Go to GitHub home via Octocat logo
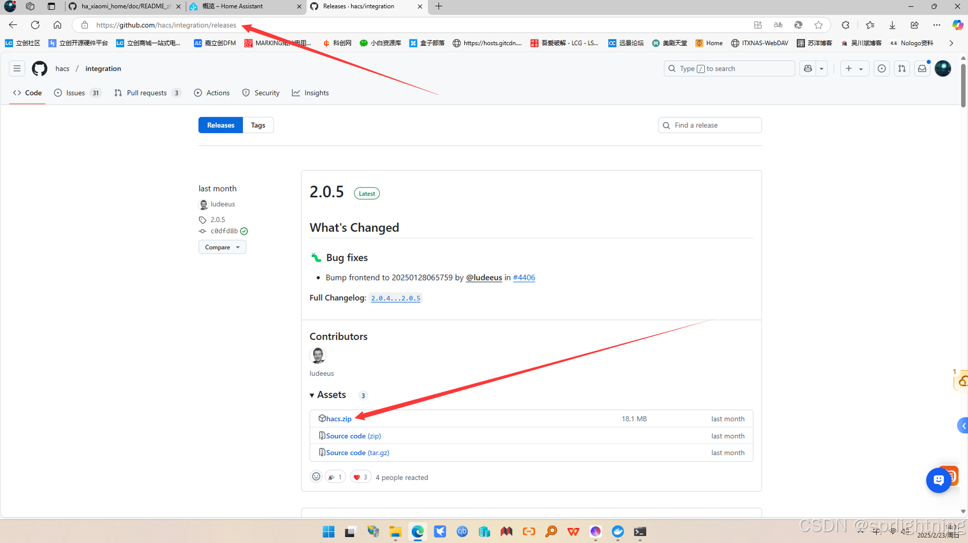The image size is (968, 543). point(39,68)
